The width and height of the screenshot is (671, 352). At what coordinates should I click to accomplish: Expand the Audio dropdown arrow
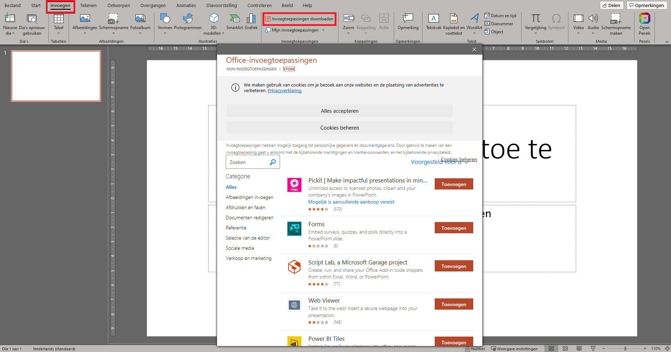point(593,33)
